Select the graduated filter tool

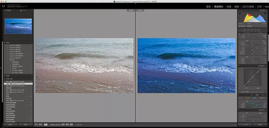pyautogui.click(x=252, y=30)
